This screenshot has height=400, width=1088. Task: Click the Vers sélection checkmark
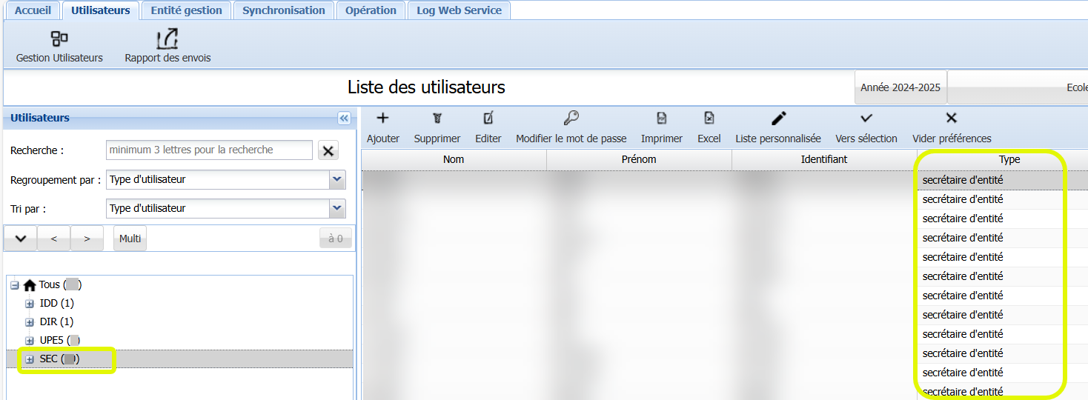click(x=866, y=119)
